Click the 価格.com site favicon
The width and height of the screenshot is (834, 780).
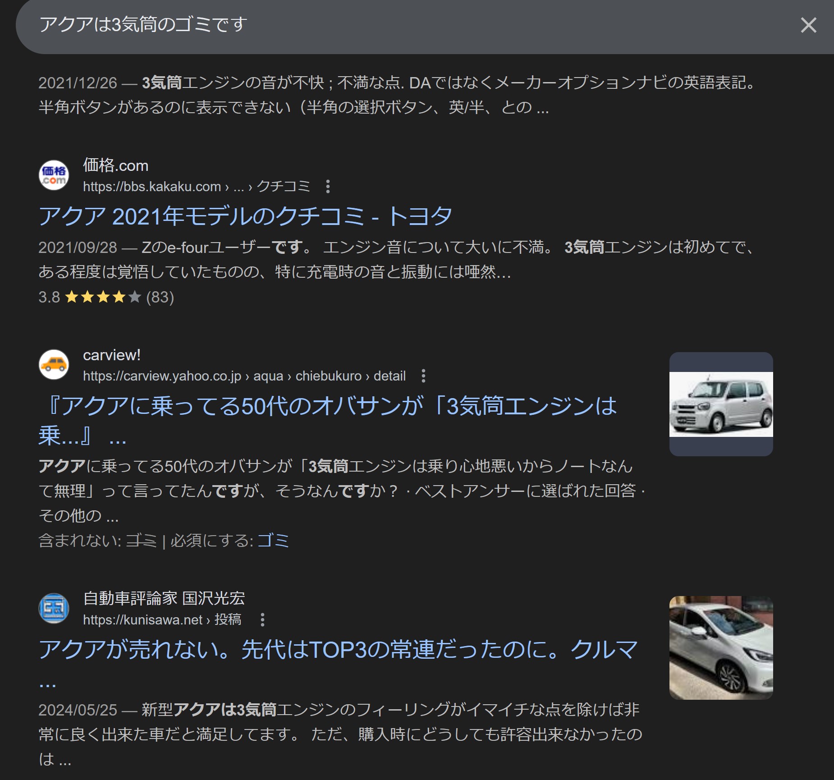pos(54,175)
